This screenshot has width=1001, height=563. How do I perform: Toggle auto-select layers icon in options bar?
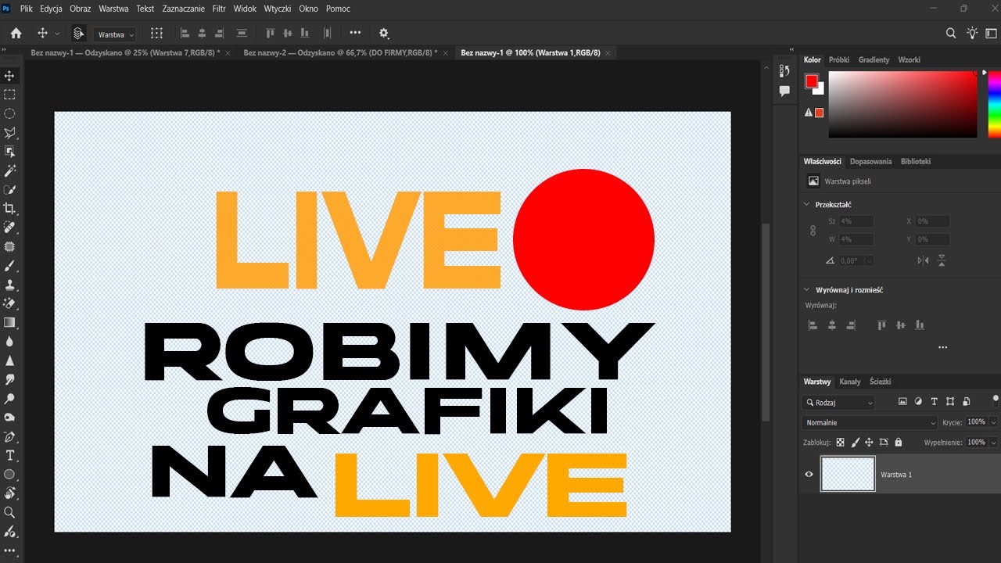78,34
